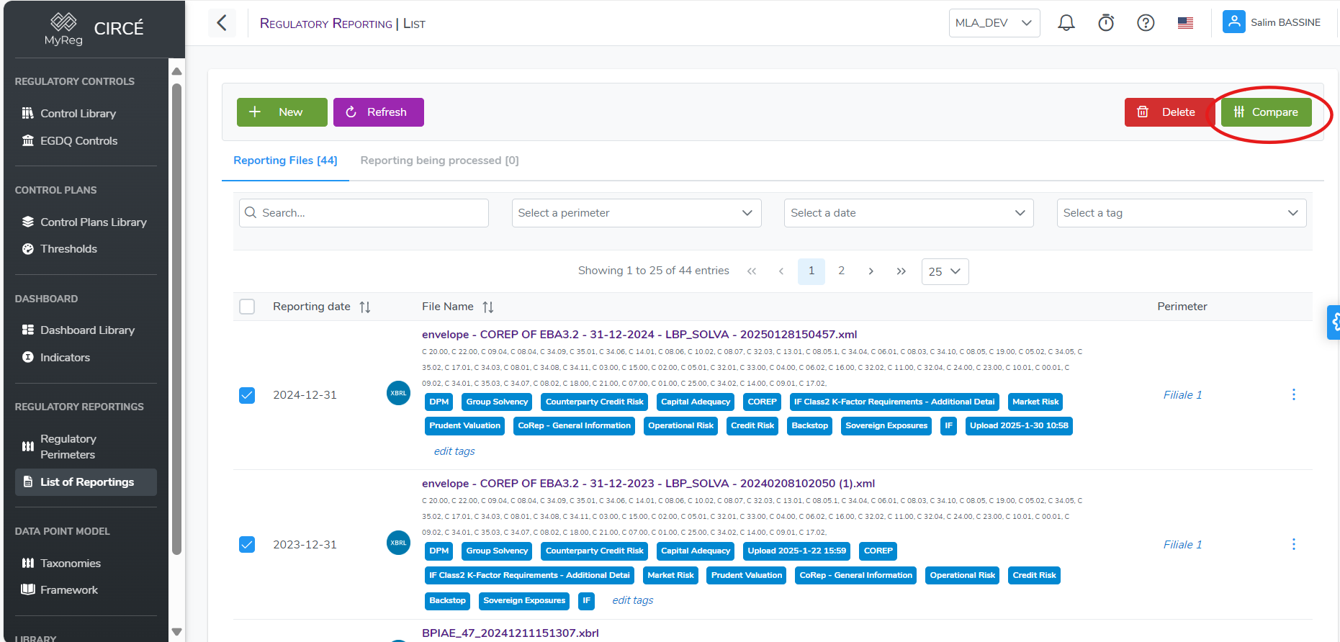Viewport: 1340px width, 642px height.
Task: Jump to last page of results
Action: (901, 271)
